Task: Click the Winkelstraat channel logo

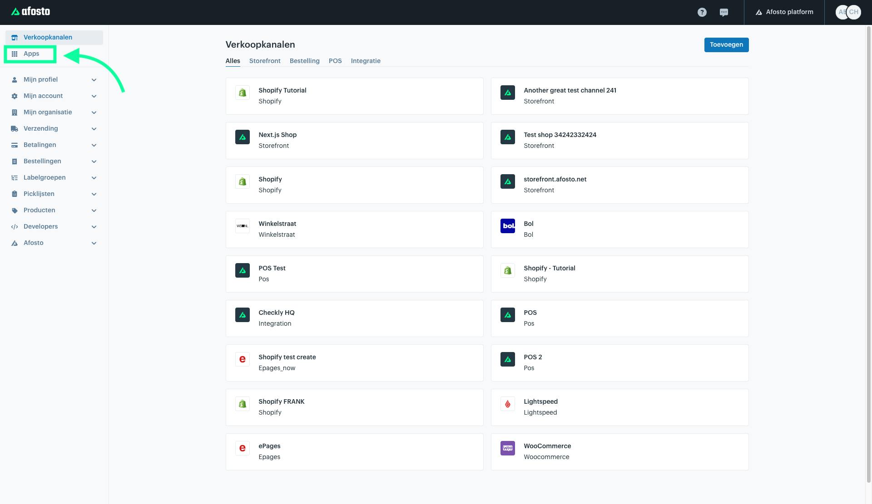Action: tap(243, 226)
